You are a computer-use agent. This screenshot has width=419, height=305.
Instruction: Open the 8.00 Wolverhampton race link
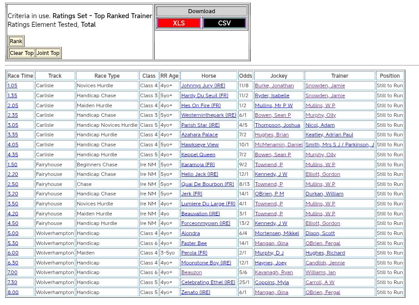click(13, 292)
